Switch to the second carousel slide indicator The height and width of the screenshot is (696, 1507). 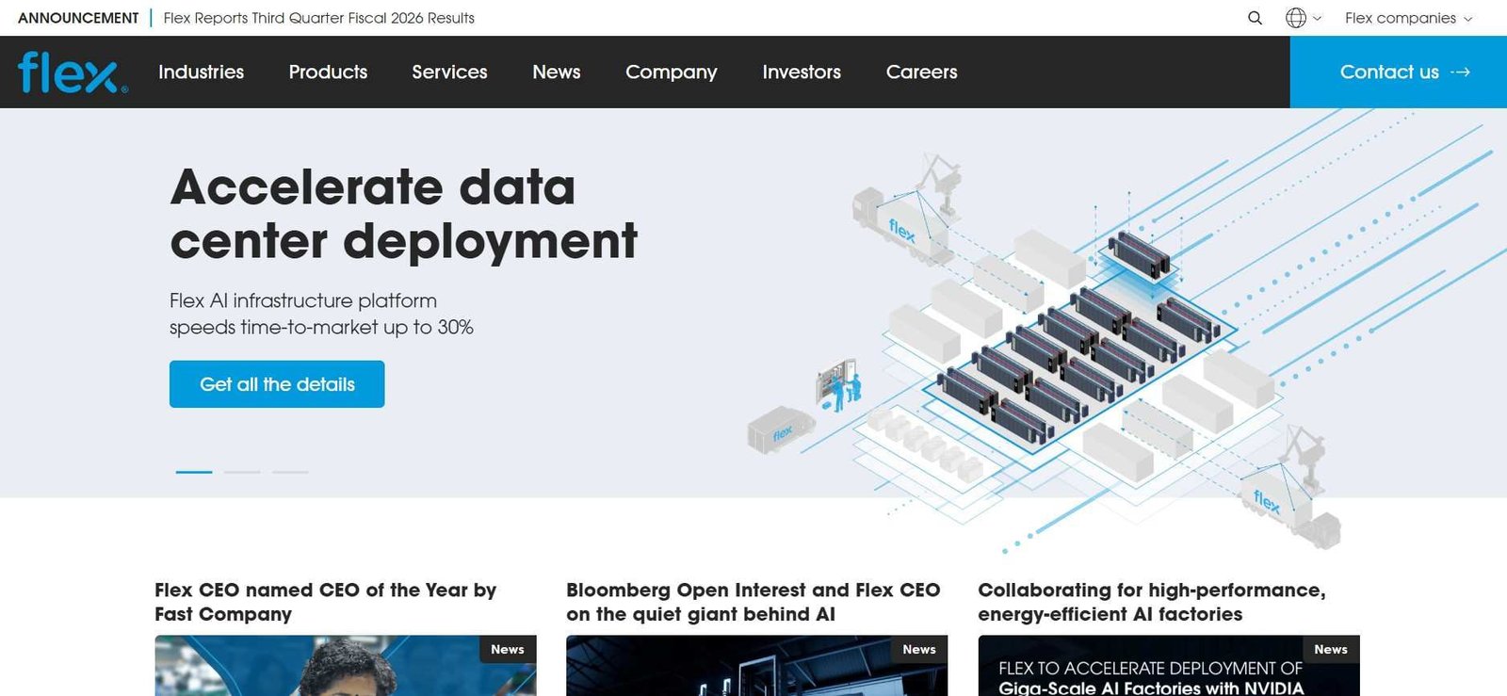(x=242, y=472)
